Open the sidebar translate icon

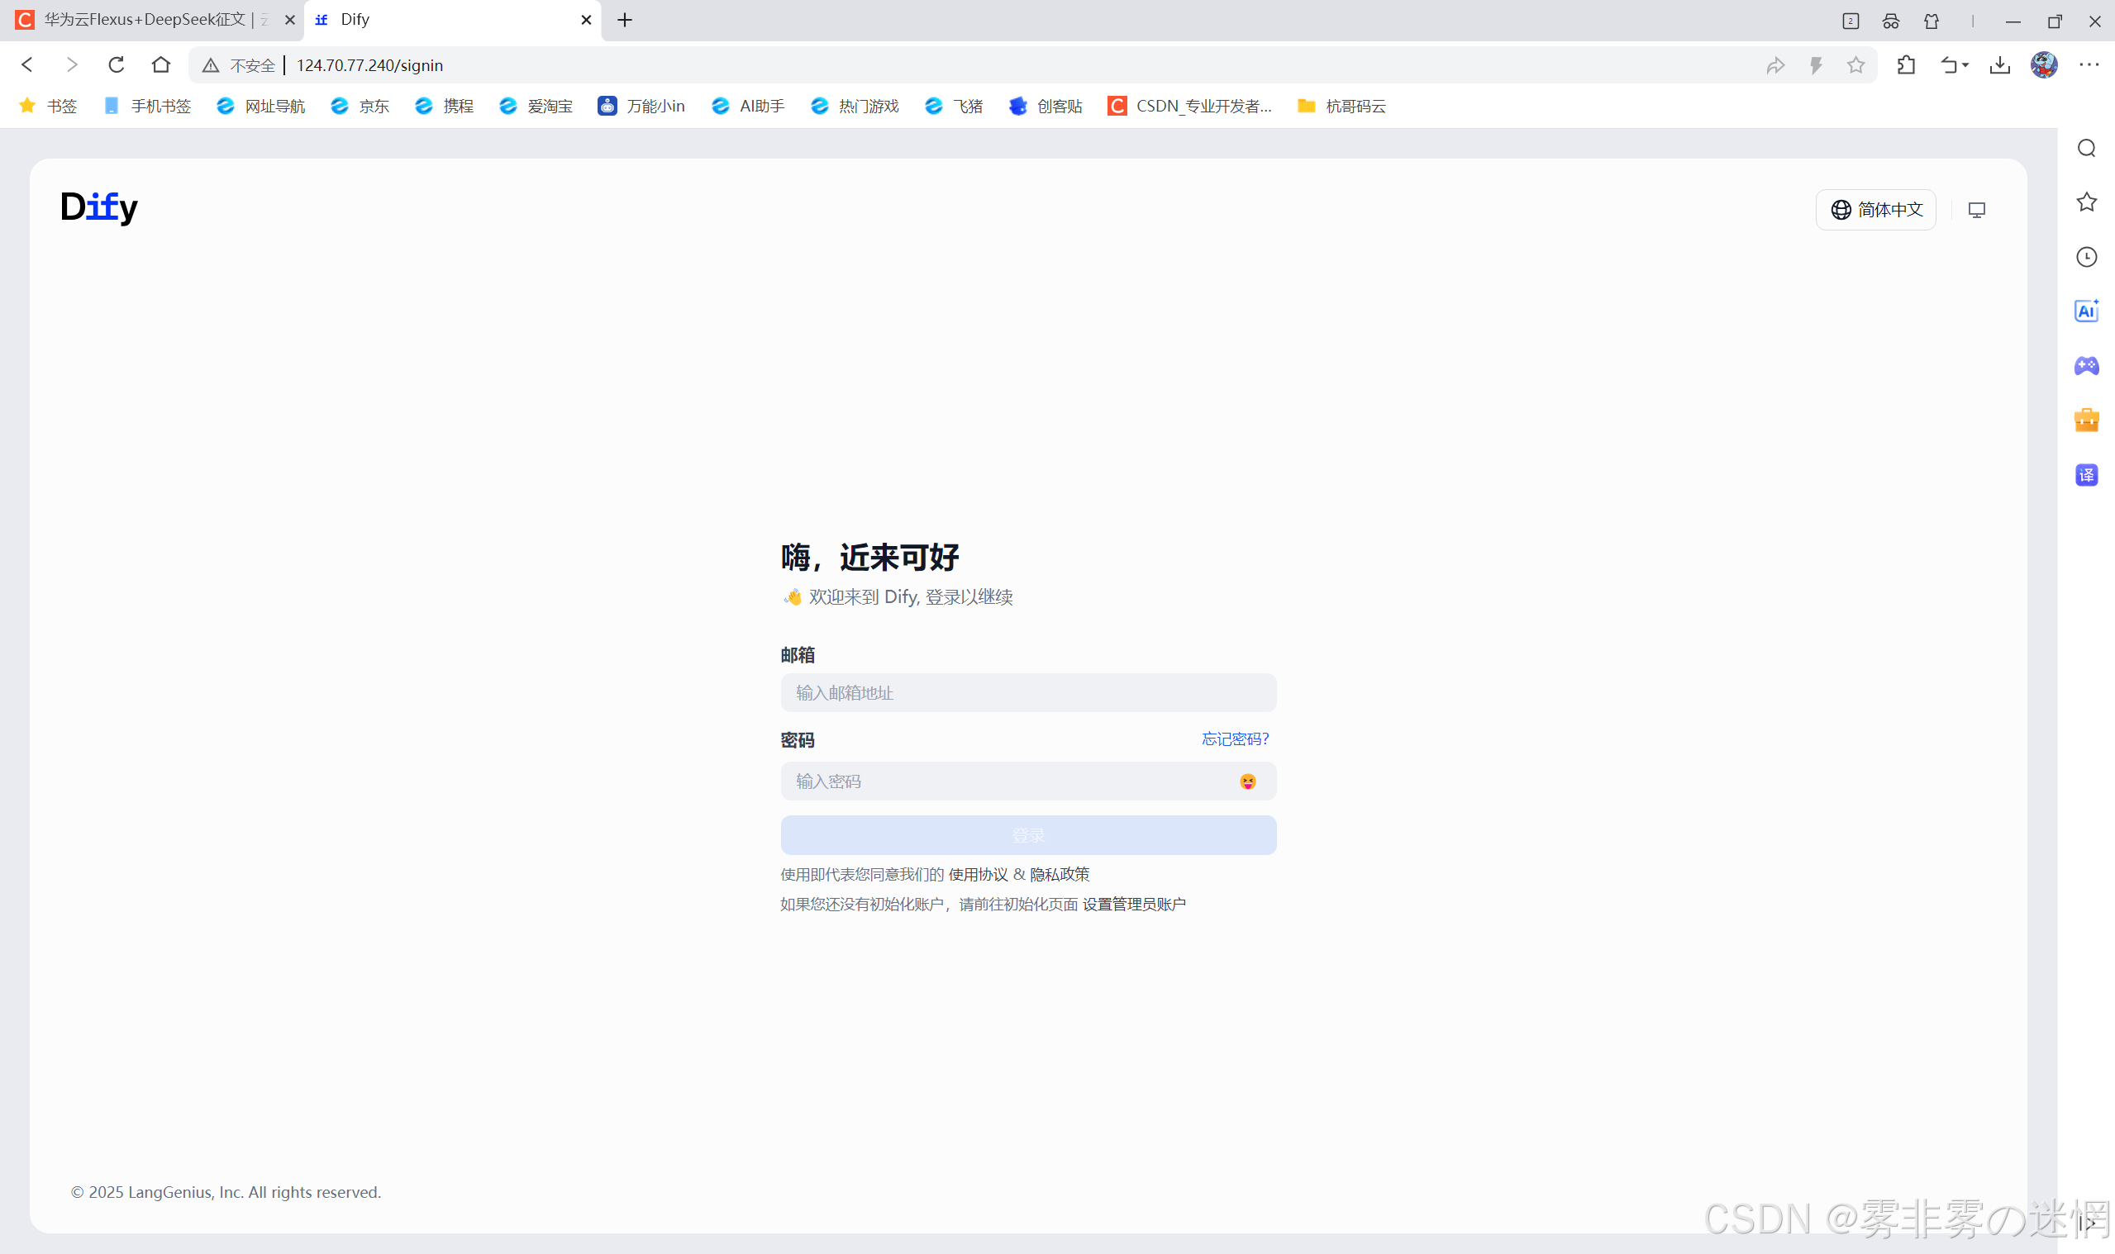click(2086, 475)
